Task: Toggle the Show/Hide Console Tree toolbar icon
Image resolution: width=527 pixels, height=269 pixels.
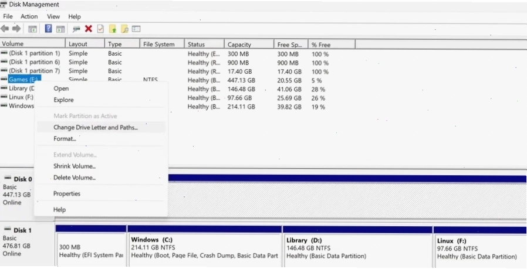Action: 33,29
